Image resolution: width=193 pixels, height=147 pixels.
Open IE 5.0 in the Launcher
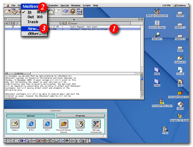[x=31, y=125]
